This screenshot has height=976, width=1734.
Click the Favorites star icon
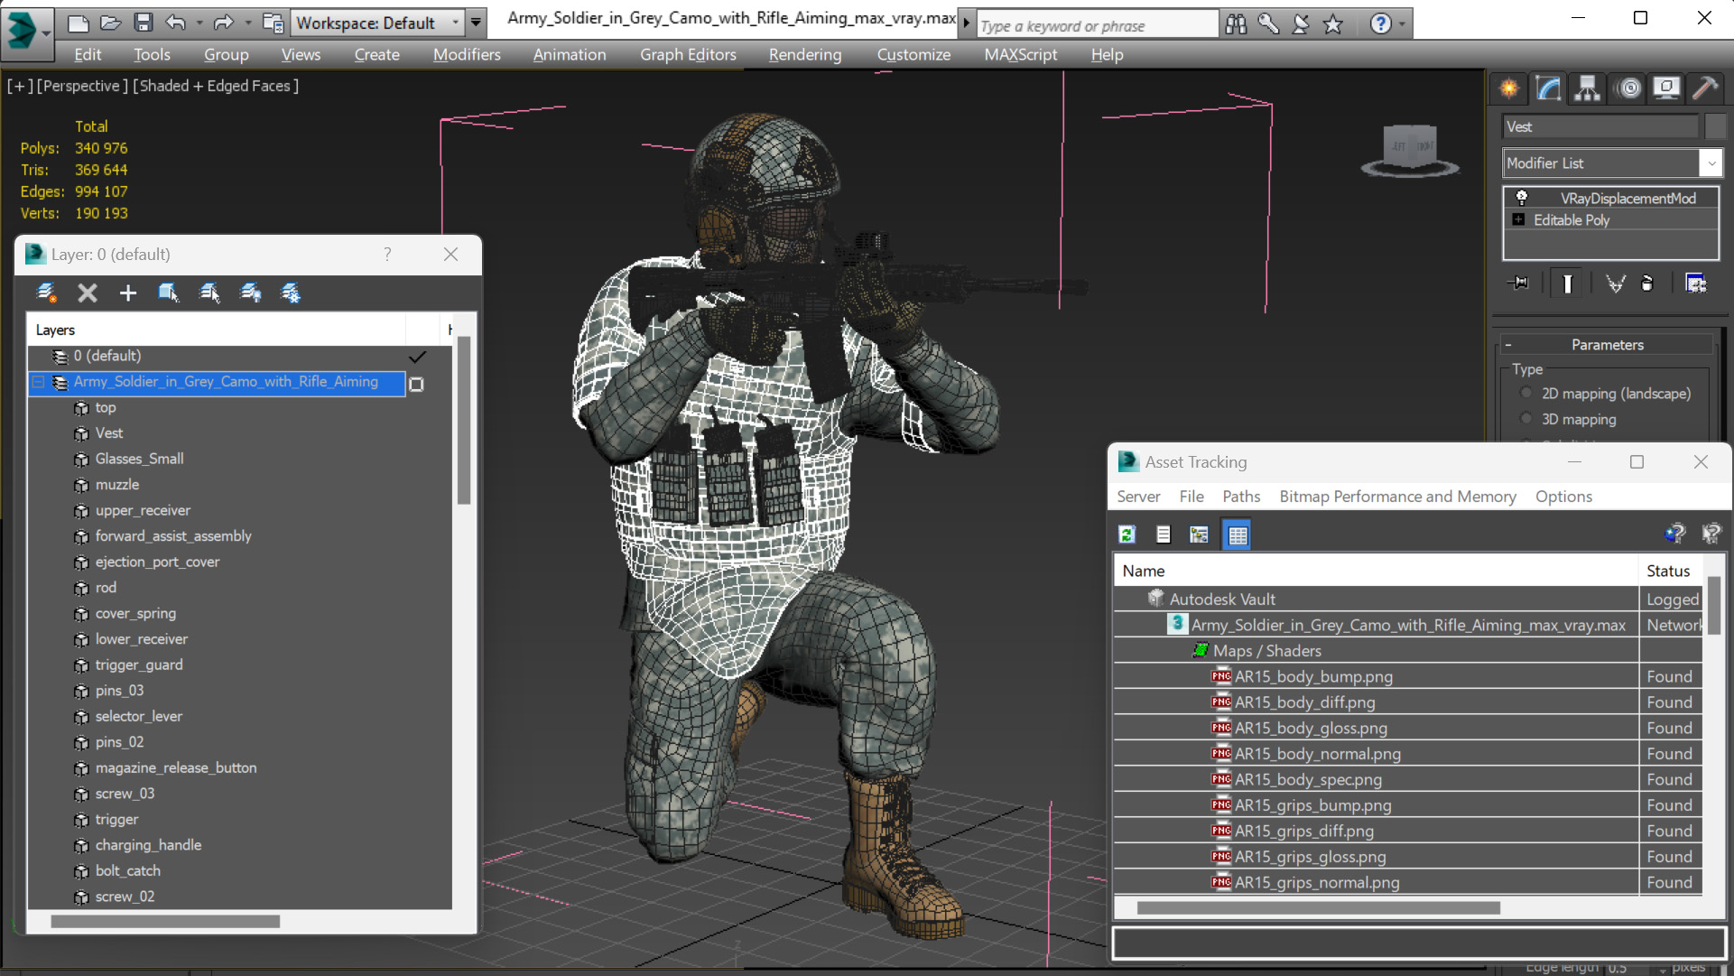click(x=1333, y=24)
